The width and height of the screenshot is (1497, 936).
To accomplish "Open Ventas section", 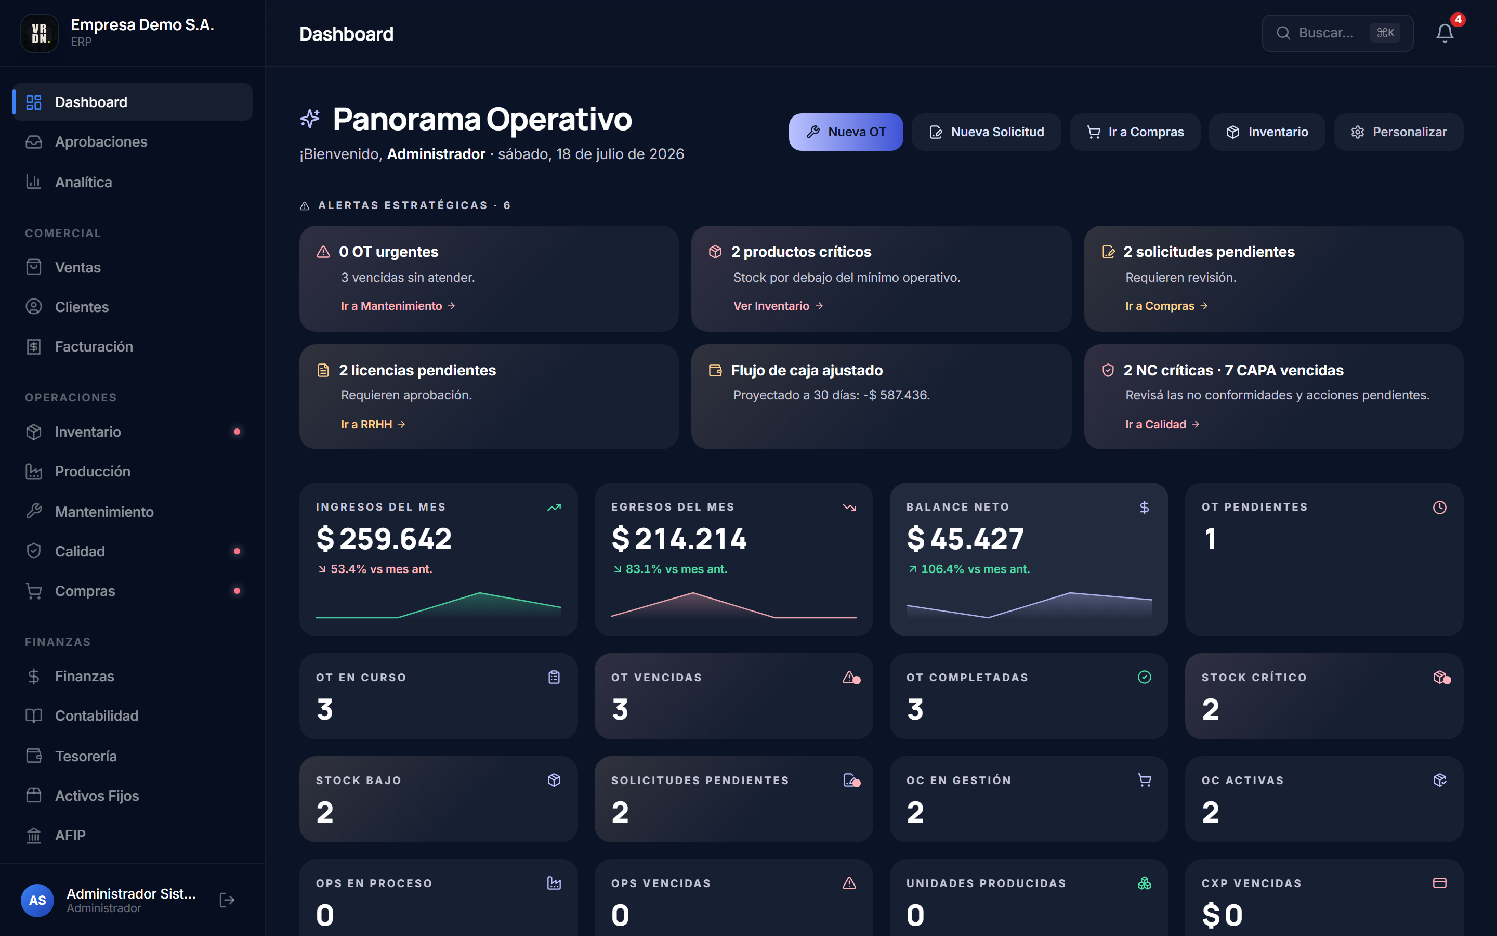I will (133, 267).
